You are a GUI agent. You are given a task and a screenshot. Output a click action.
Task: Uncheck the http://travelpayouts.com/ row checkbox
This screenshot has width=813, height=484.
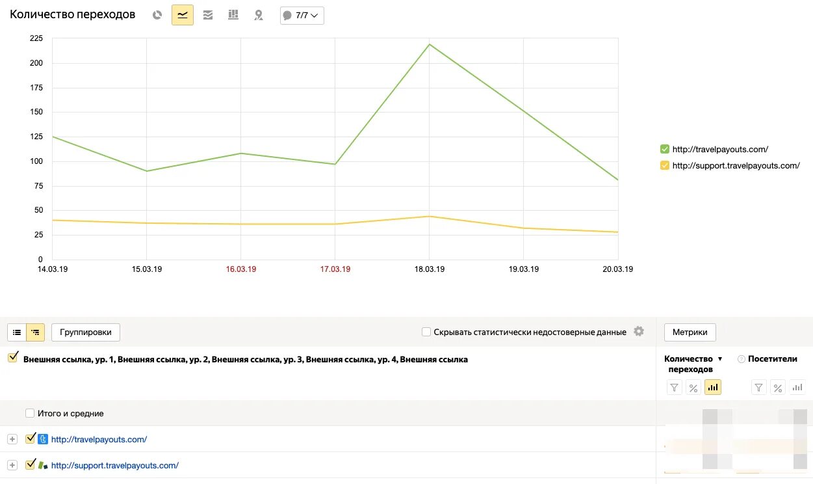tap(30, 438)
